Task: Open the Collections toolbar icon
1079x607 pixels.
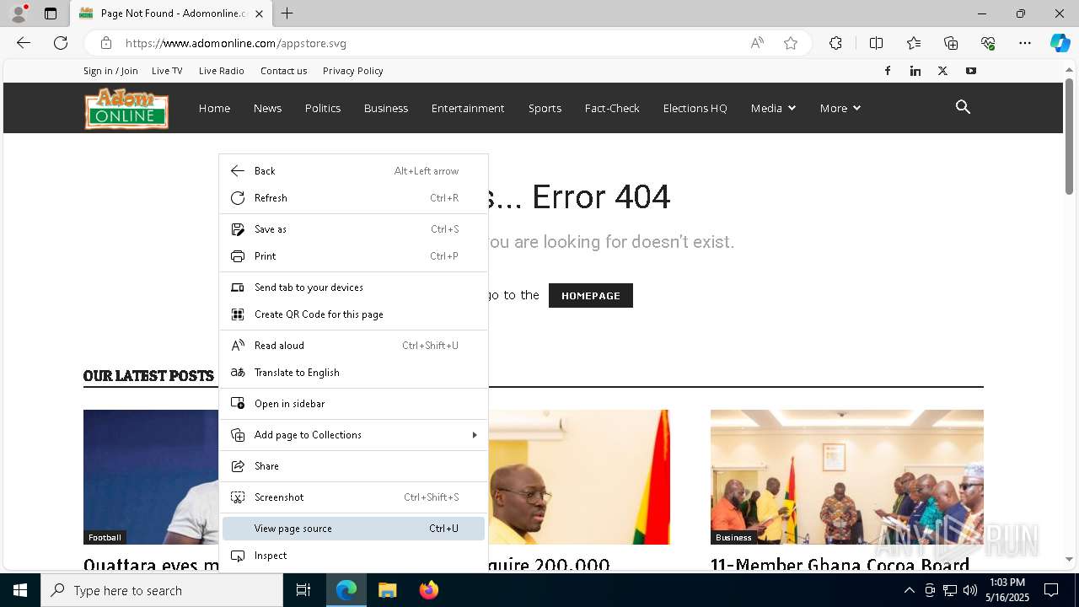Action: [x=951, y=43]
